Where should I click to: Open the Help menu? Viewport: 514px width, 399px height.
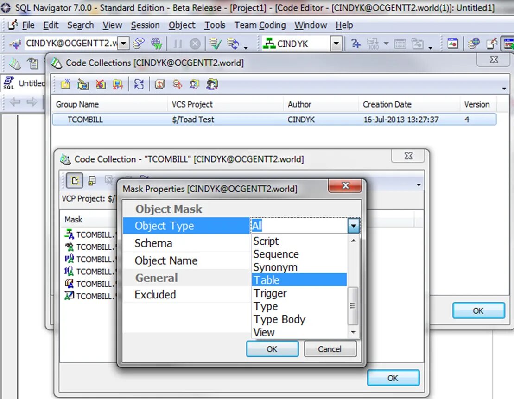[x=344, y=25]
